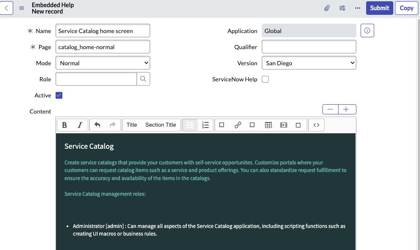The image size is (420, 250).
Task: Click the Role lookup magnifier icon
Action: [143, 79]
